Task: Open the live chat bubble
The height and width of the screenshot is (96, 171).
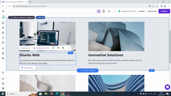Action: 167,87
